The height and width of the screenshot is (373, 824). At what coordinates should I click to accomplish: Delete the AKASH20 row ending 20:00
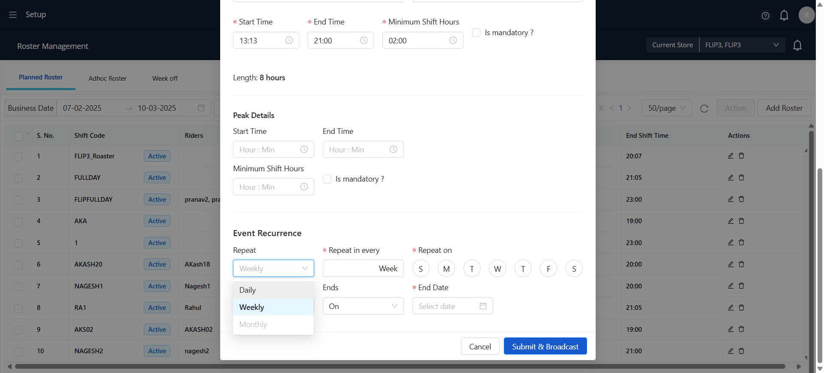[x=741, y=264]
